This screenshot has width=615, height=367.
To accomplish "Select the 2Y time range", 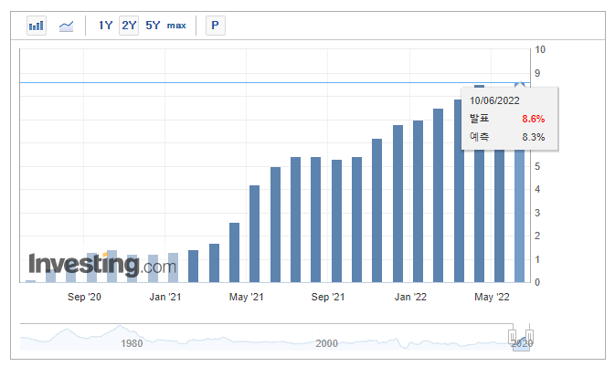I will pos(129,26).
